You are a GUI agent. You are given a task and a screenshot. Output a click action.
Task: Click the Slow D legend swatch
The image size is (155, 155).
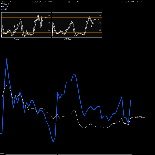(2, 4)
